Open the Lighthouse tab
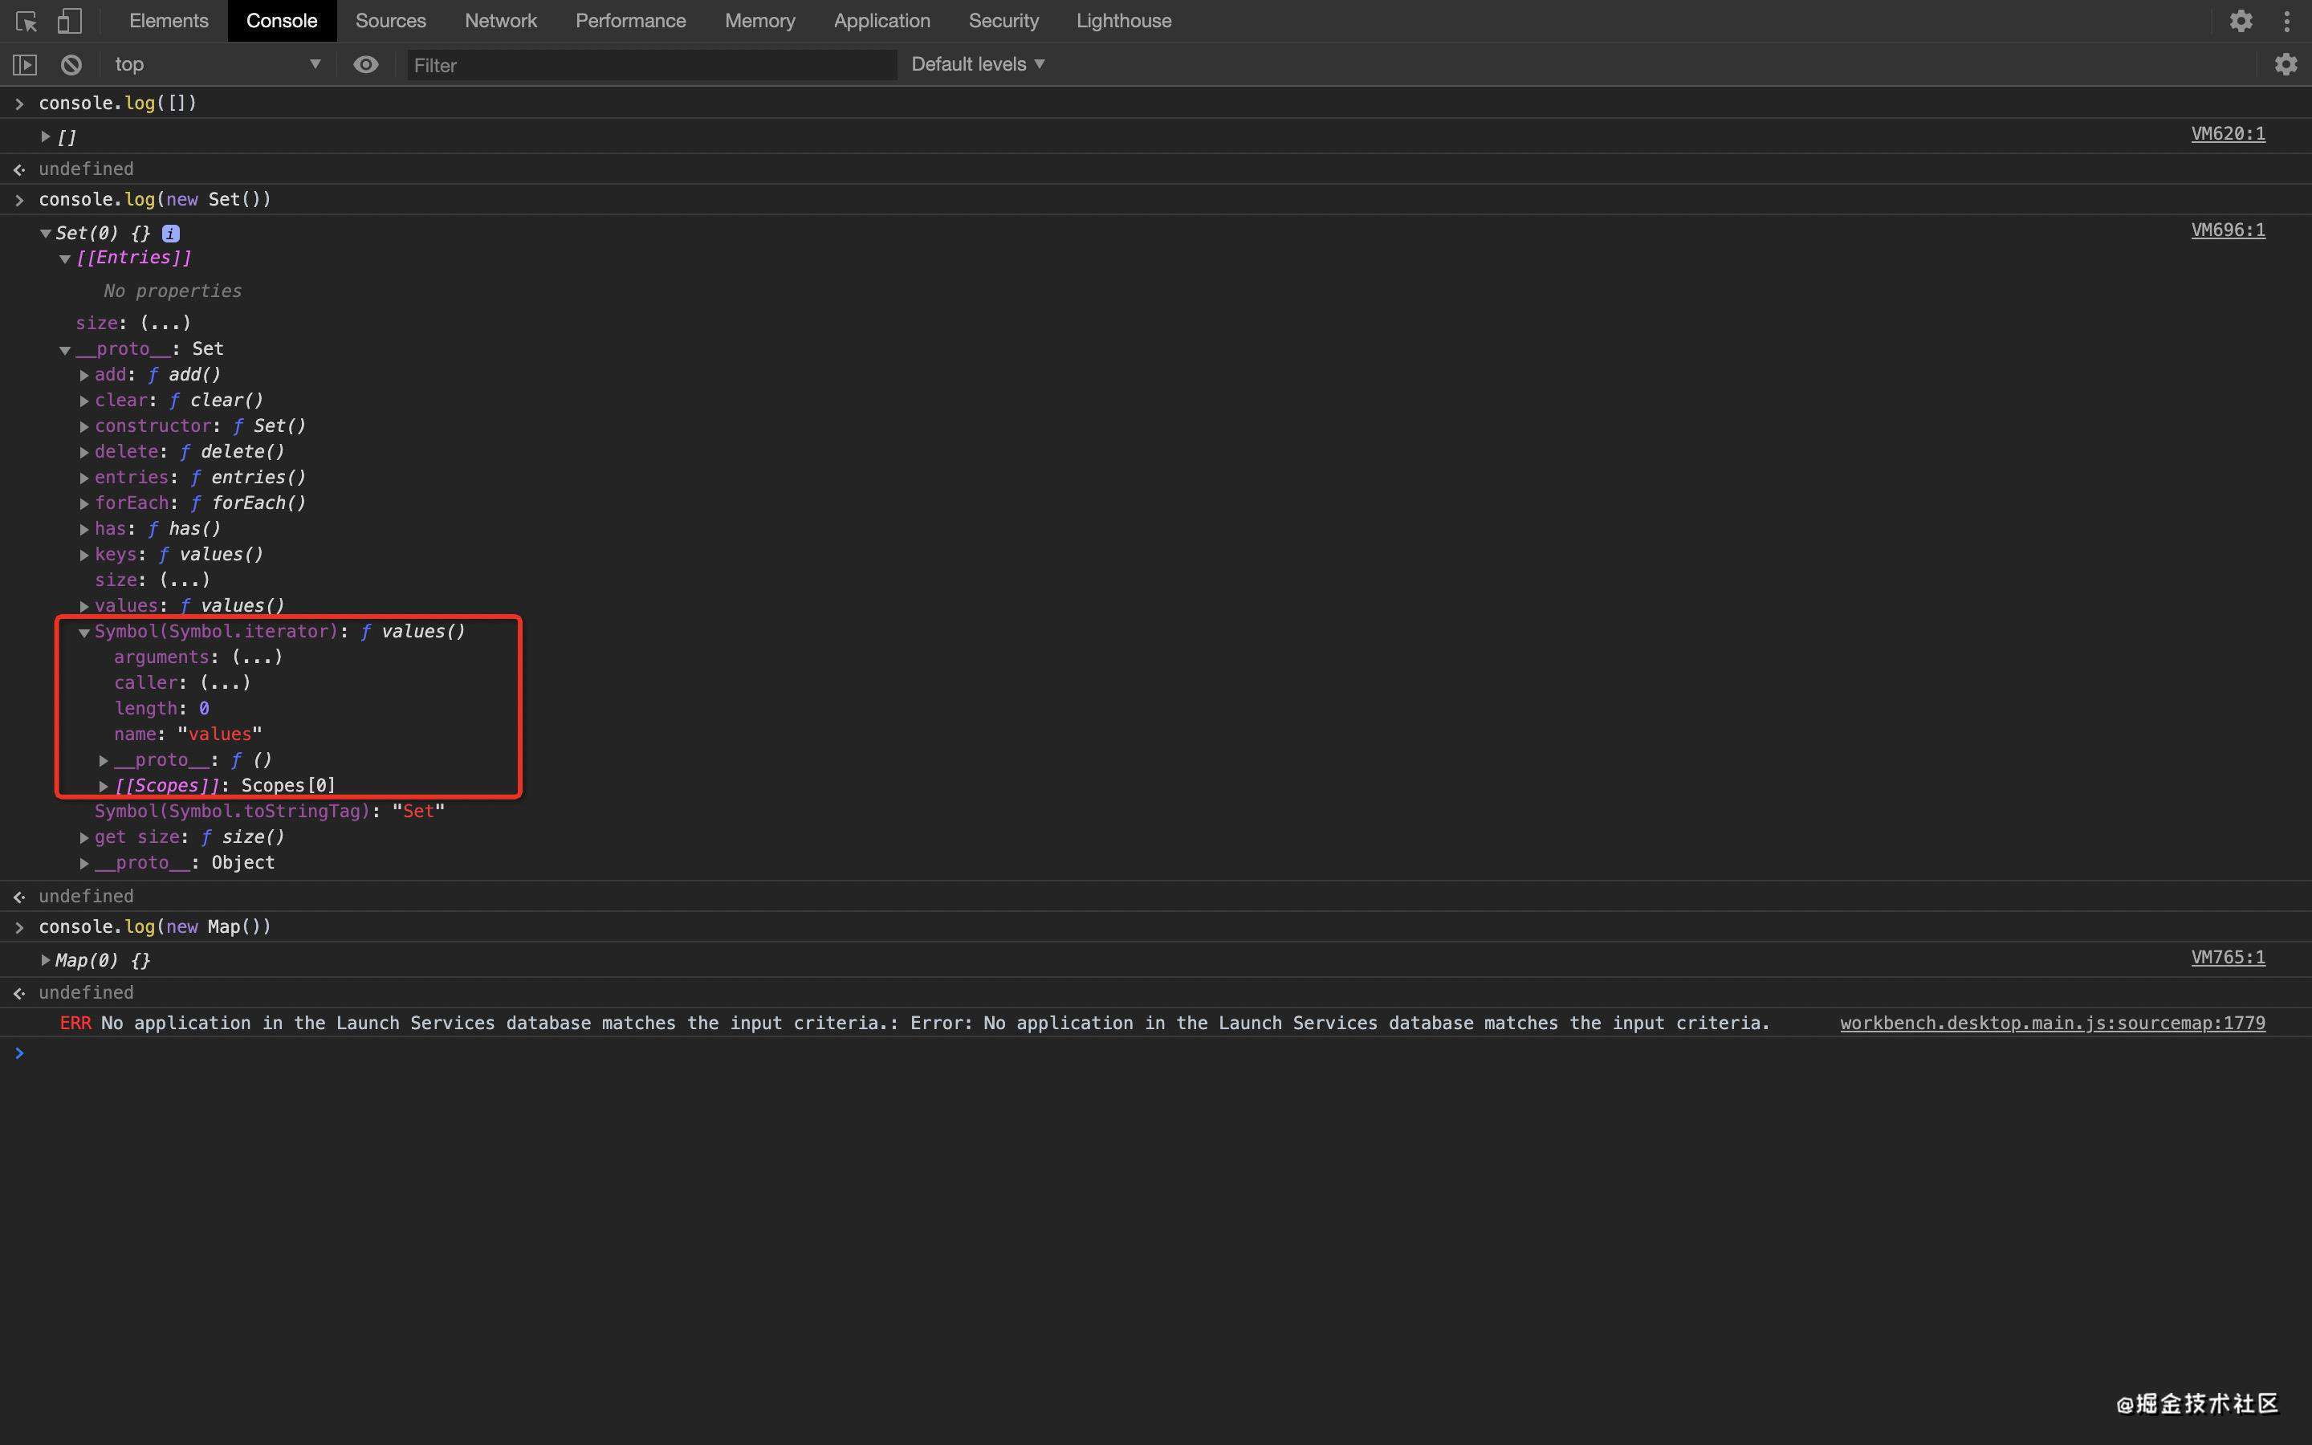Image resolution: width=2312 pixels, height=1445 pixels. [x=1124, y=20]
